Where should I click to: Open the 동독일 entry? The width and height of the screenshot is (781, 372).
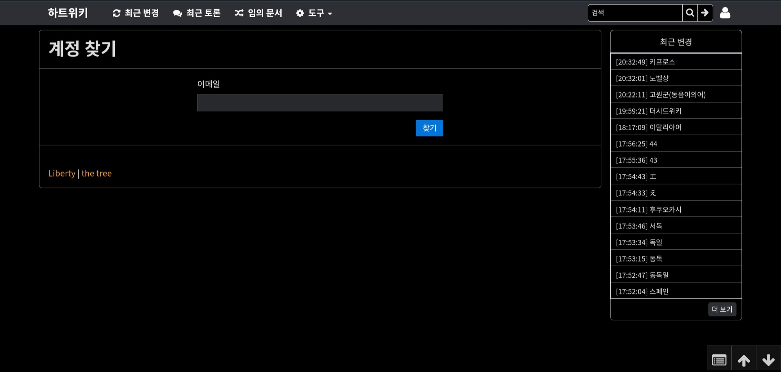tap(676, 275)
